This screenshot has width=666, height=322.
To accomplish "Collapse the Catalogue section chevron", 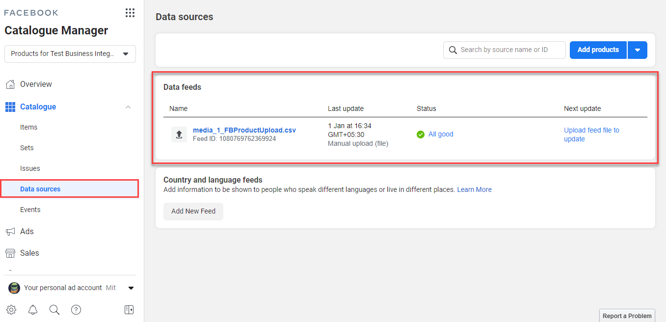I will point(128,107).
